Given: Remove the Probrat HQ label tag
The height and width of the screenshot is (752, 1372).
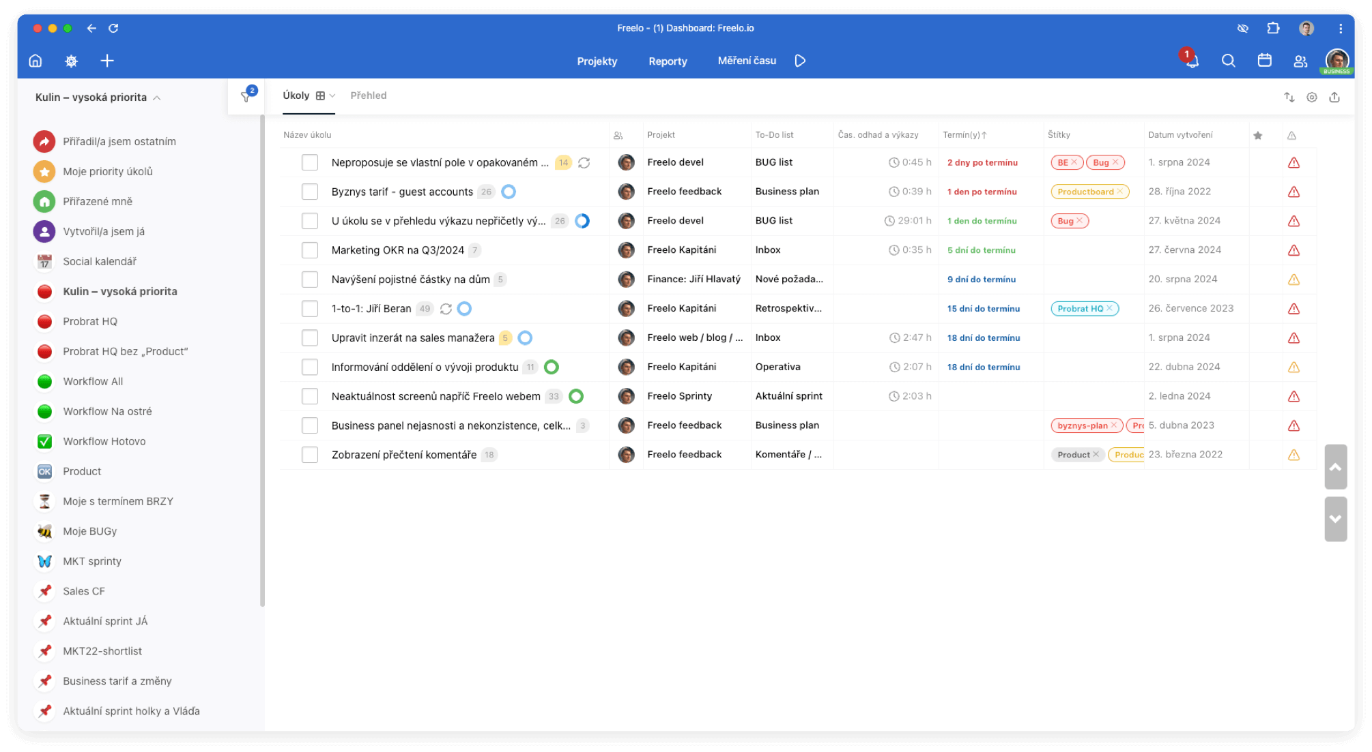Looking at the screenshot, I should (1109, 309).
